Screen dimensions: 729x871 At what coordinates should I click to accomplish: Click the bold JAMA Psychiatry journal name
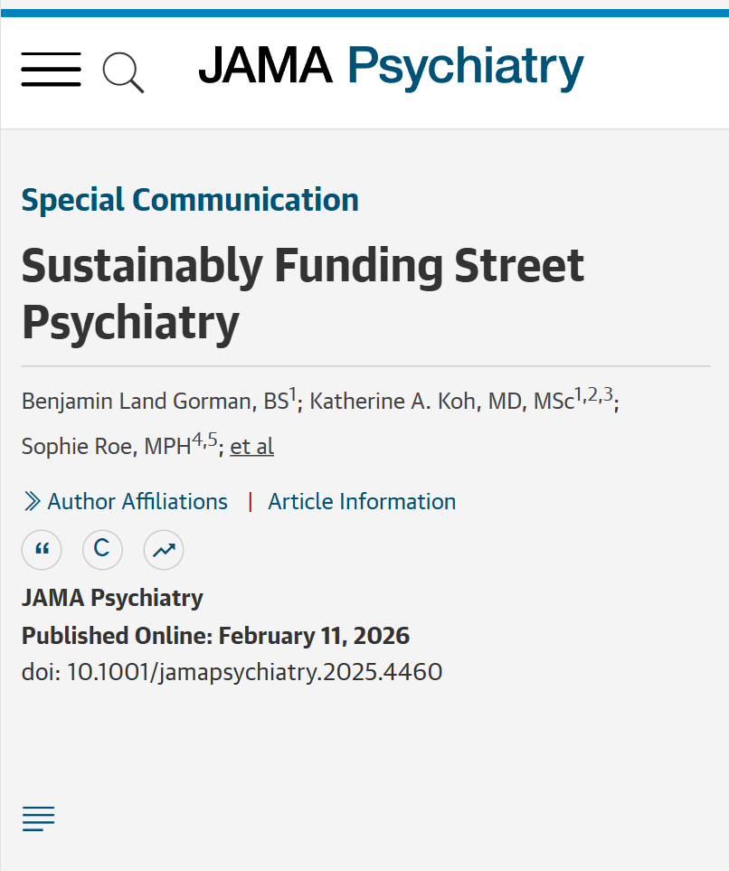tap(112, 598)
